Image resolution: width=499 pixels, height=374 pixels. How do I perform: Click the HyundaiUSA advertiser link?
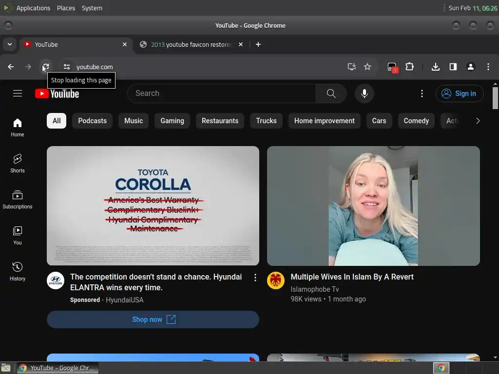coord(124,300)
